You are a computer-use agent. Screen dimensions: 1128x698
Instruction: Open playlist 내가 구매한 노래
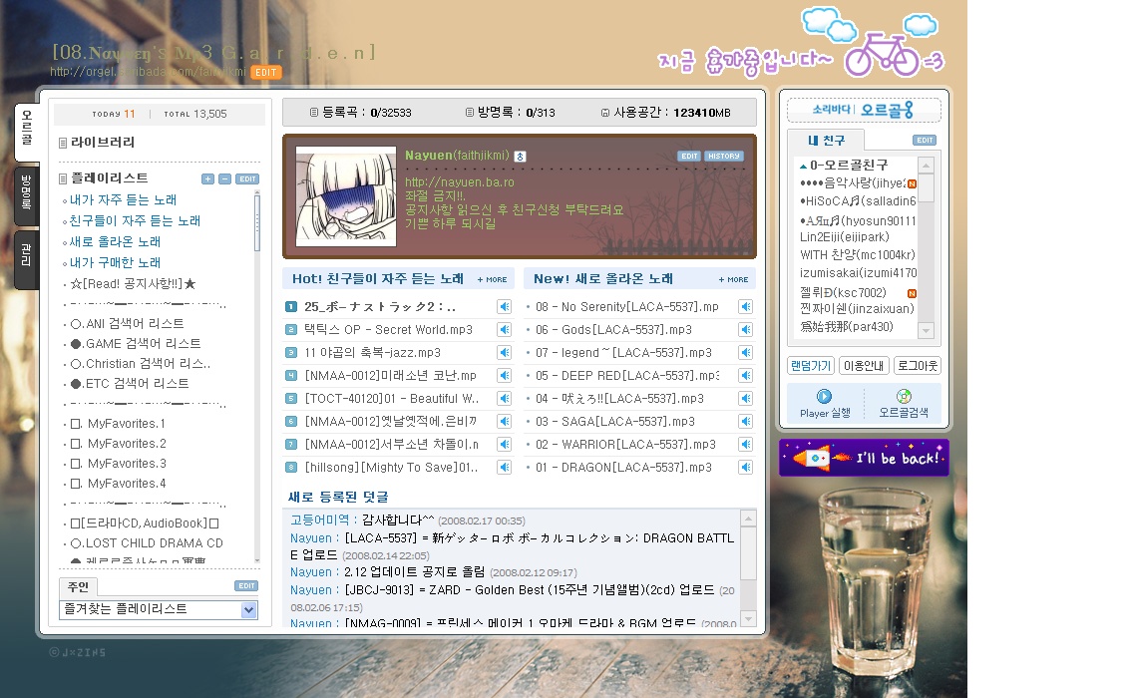115,262
